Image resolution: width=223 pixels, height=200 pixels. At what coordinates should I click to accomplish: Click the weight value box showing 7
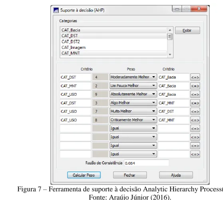pyautogui.click(x=100, y=111)
